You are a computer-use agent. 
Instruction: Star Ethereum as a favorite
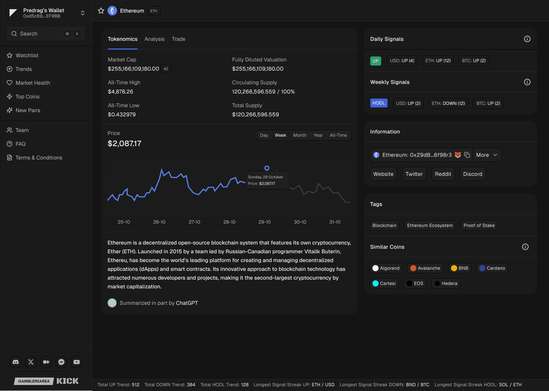101,11
